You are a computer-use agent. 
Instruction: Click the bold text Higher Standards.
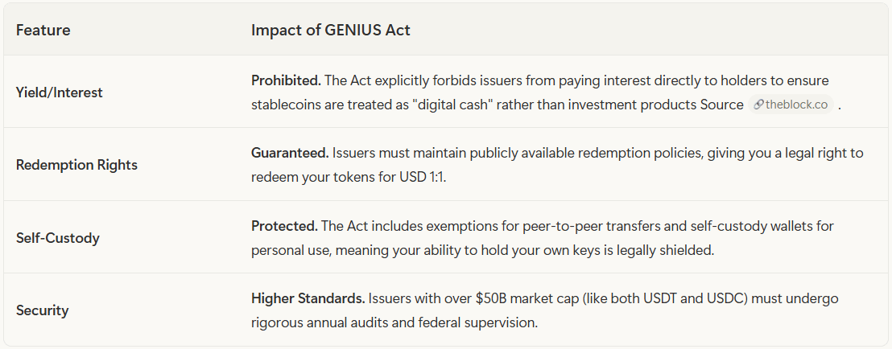(308, 298)
